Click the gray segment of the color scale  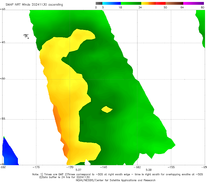pyautogui.click(x=99, y=3)
